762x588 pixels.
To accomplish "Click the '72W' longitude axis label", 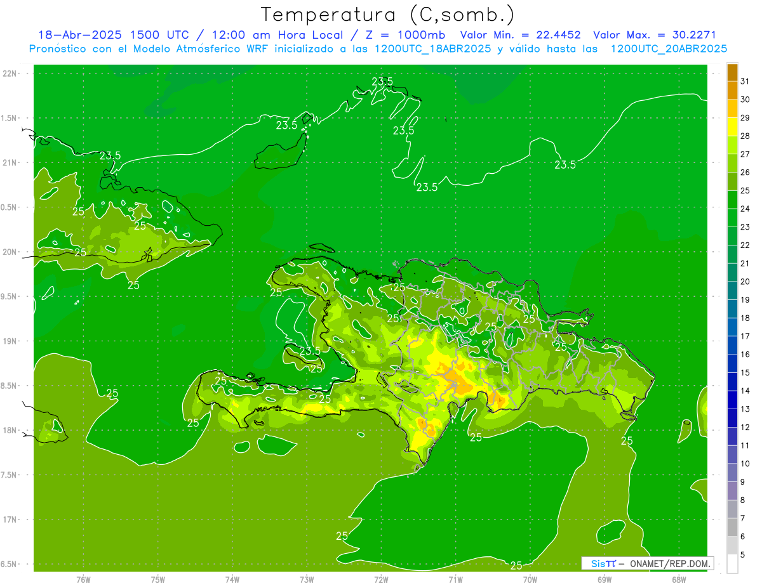I will point(381,580).
